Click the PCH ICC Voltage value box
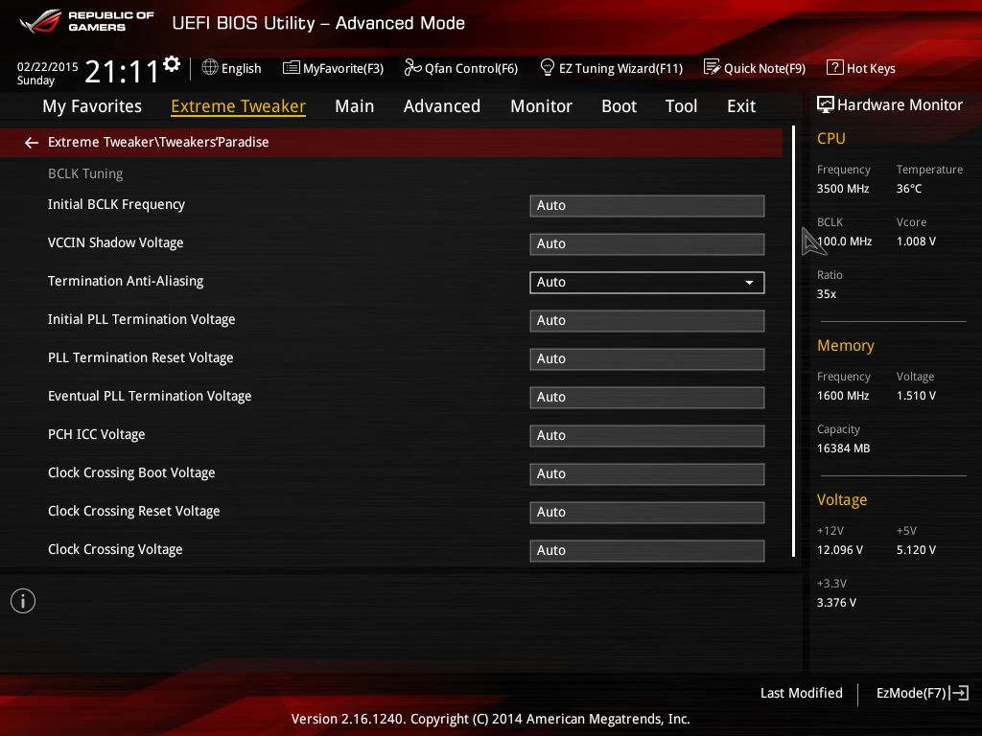This screenshot has width=982, height=736. click(646, 436)
